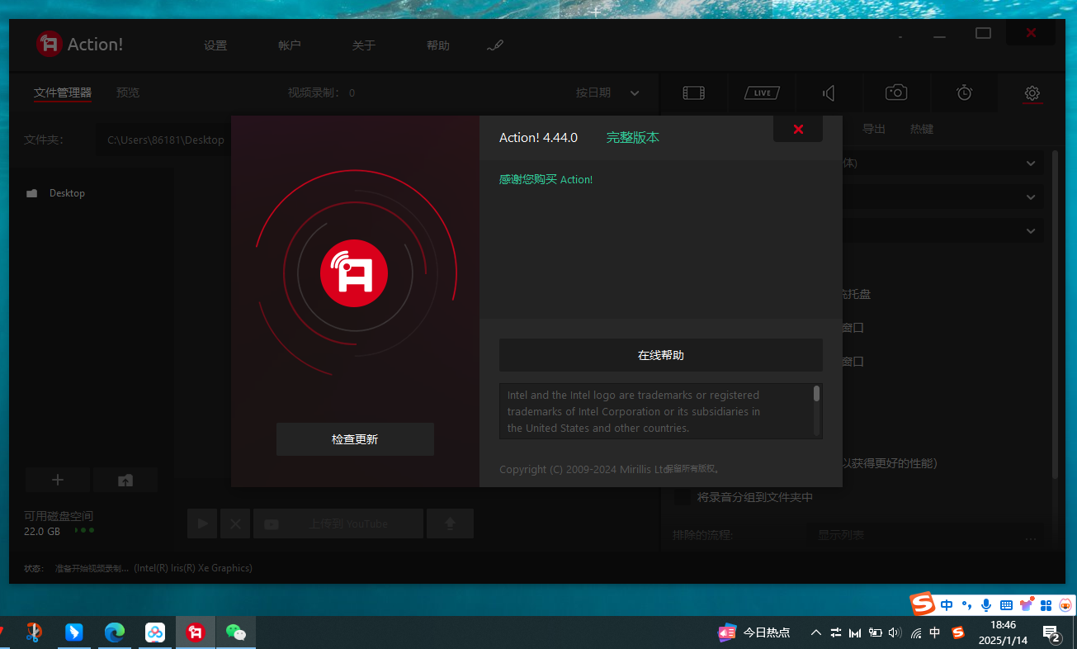Click the 完整版本 label
The image size is (1077, 649).
633,138
